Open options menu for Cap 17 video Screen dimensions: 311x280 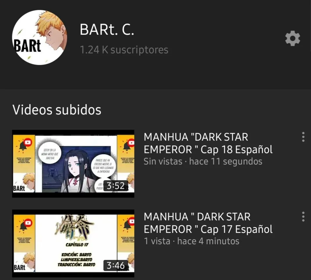pyautogui.click(x=303, y=217)
